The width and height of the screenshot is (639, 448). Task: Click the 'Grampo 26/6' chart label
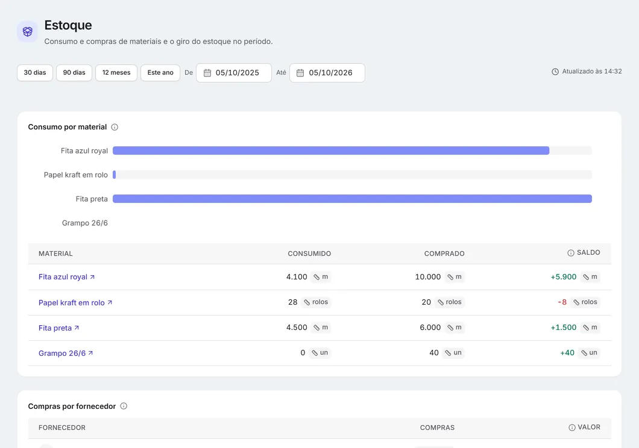[x=85, y=223]
